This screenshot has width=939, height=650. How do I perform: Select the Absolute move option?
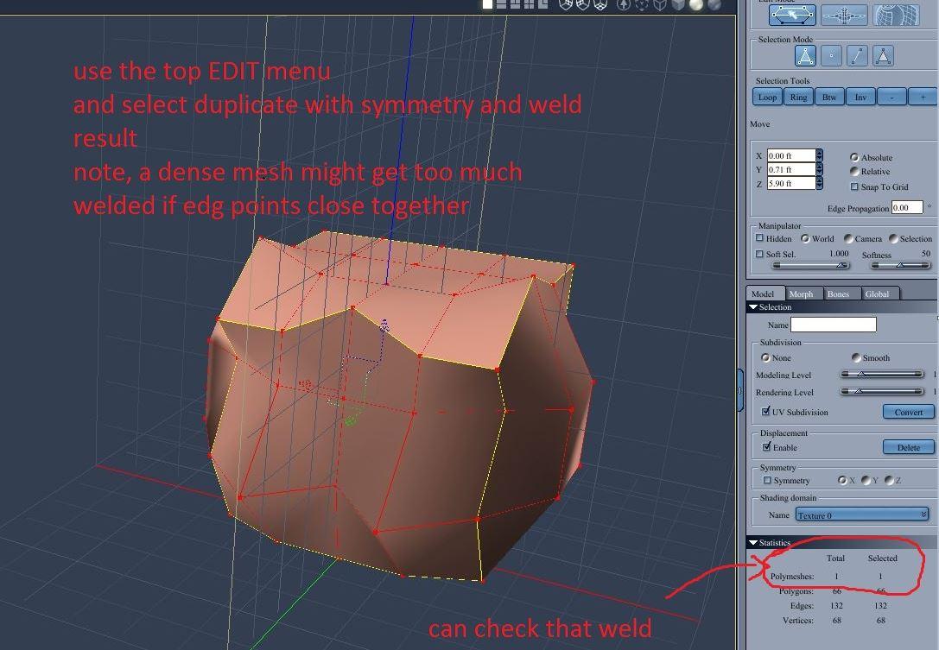854,157
